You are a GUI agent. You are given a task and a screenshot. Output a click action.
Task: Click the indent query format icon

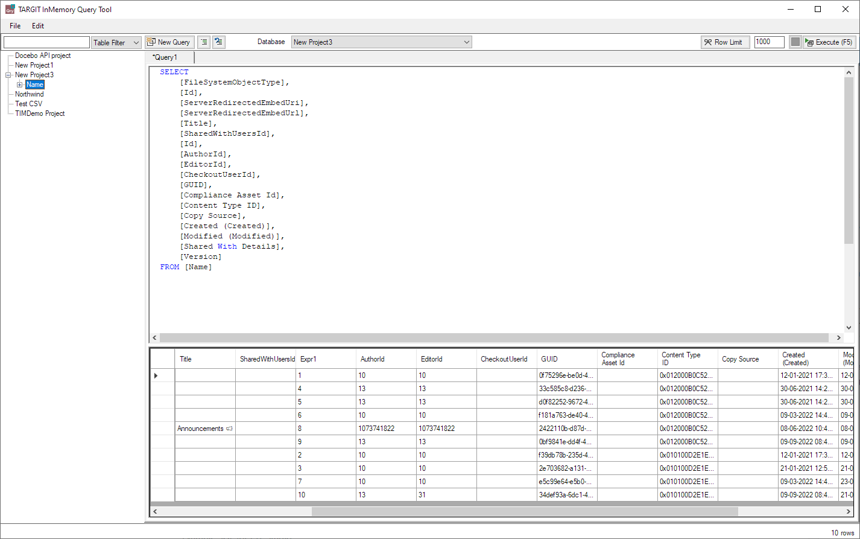pos(204,42)
